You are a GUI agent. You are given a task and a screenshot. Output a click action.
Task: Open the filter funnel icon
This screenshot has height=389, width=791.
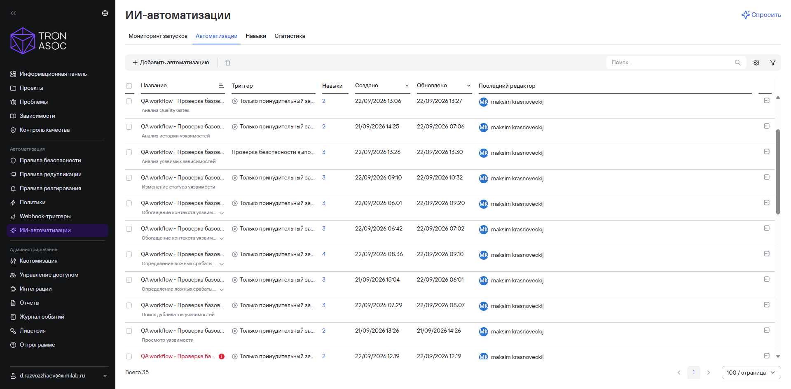(773, 63)
